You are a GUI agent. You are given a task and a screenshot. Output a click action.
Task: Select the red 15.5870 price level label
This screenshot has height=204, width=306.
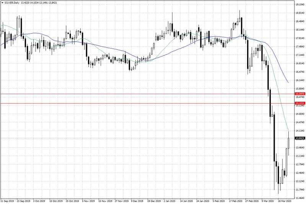(x=299, y=94)
